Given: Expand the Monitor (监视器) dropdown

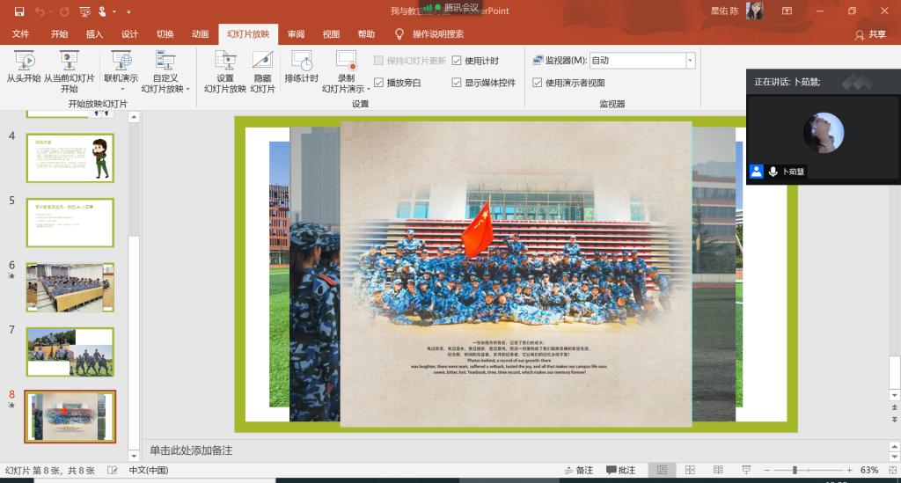Looking at the screenshot, I should tap(690, 61).
